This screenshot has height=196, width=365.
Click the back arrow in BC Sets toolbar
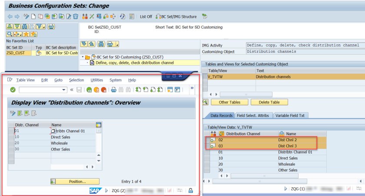tap(10, 17)
